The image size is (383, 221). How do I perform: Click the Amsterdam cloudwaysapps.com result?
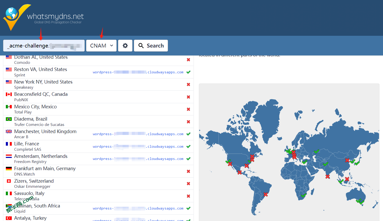coord(138,159)
